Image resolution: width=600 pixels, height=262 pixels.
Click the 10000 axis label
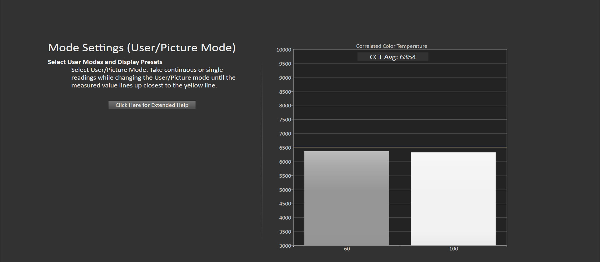point(284,50)
